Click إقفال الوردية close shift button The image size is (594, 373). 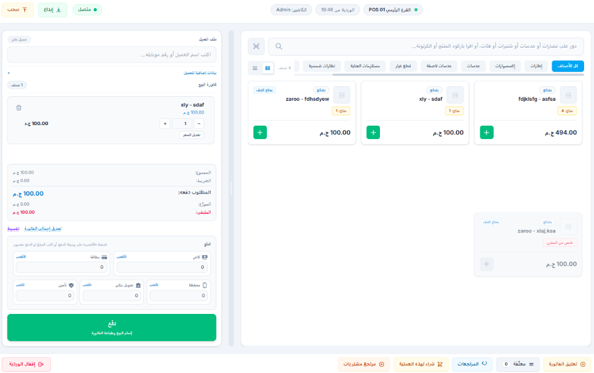click(27, 364)
